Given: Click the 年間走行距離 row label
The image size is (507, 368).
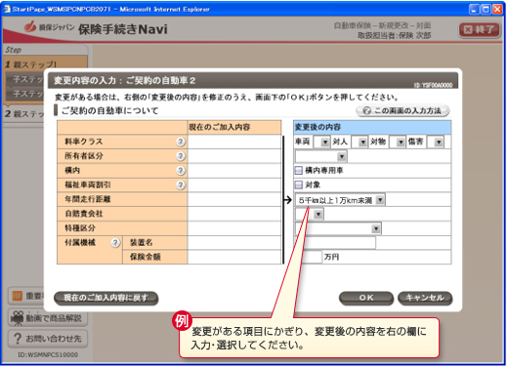Looking at the screenshot, I should [88, 199].
